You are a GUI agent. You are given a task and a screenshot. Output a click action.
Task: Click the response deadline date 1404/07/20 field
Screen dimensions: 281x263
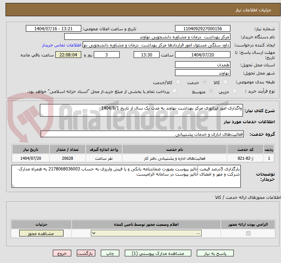pyautogui.click(x=202, y=55)
